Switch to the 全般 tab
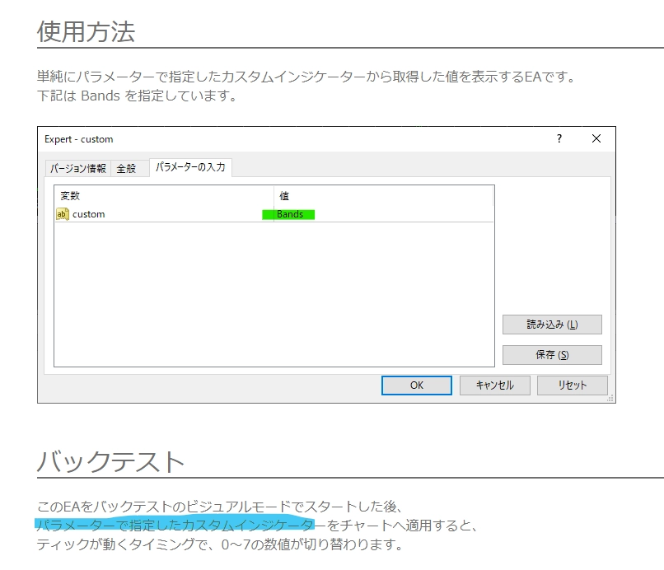 (126, 168)
